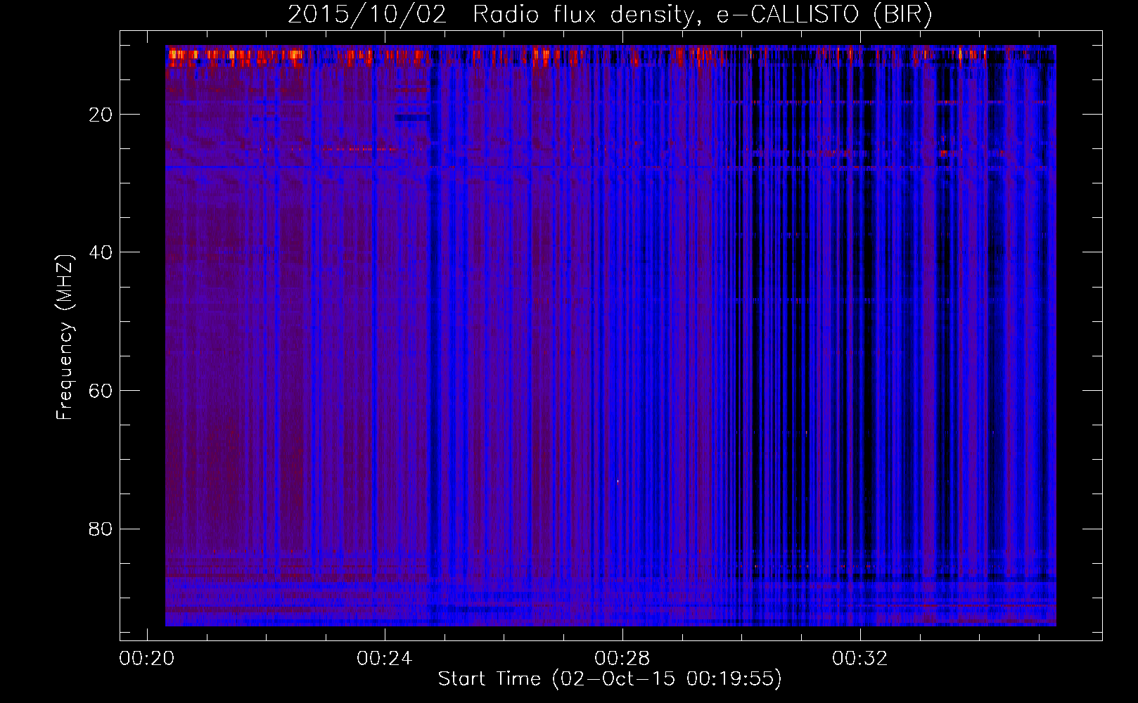
Task: Click the 00:24 time tick label
Action: [x=384, y=659]
